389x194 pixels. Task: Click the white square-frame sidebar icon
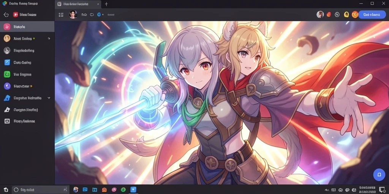7,121
